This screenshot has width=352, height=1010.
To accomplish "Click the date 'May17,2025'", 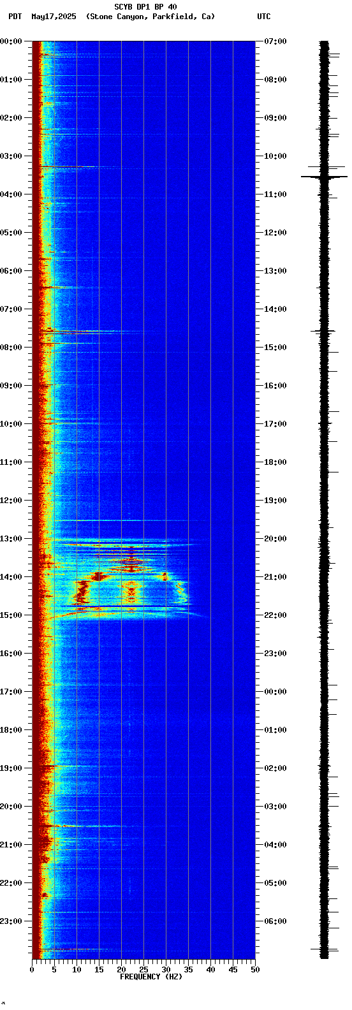I will pyautogui.click(x=53, y=17).
